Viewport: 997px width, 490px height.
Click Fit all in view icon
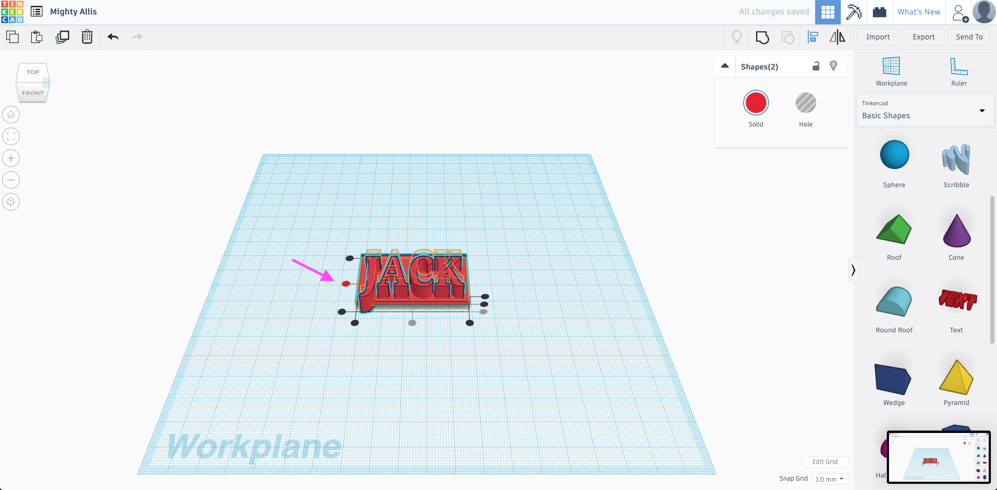tap(11, 136)
